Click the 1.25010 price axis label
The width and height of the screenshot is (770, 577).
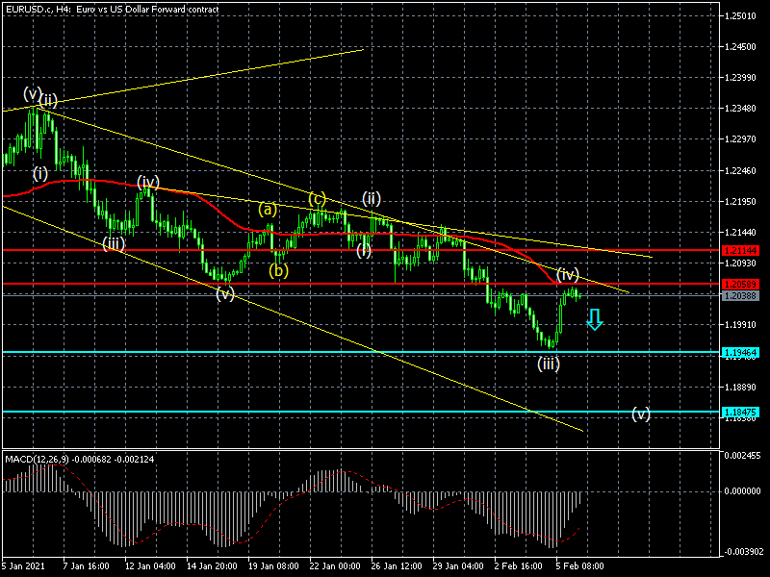[740, 16]
